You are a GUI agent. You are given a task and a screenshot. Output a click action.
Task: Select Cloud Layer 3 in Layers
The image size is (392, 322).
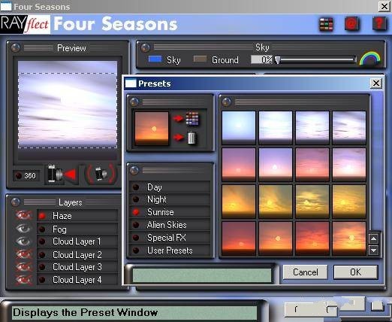[x=77, y=267]
